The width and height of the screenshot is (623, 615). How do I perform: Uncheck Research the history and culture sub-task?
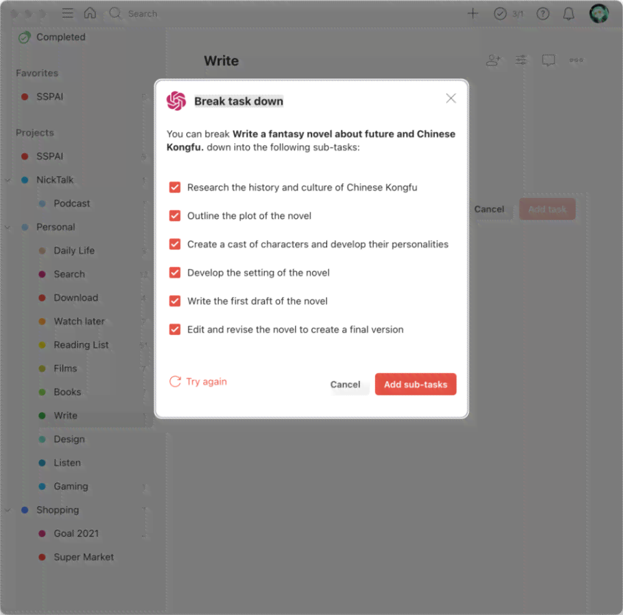pyautogui.click(x=175, y=187)
